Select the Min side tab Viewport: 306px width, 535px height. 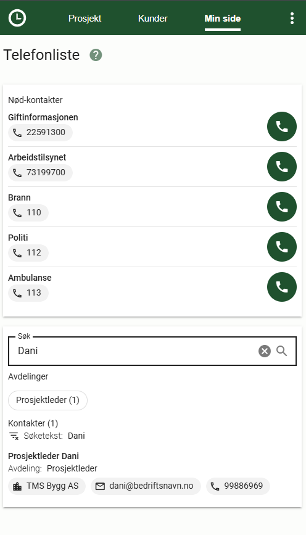pos(223,18)
